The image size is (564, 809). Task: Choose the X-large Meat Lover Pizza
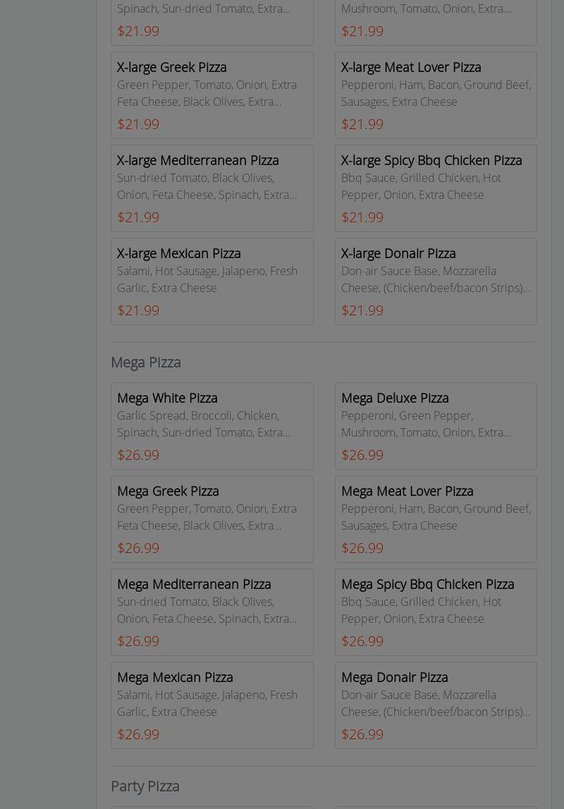[436, 95]
